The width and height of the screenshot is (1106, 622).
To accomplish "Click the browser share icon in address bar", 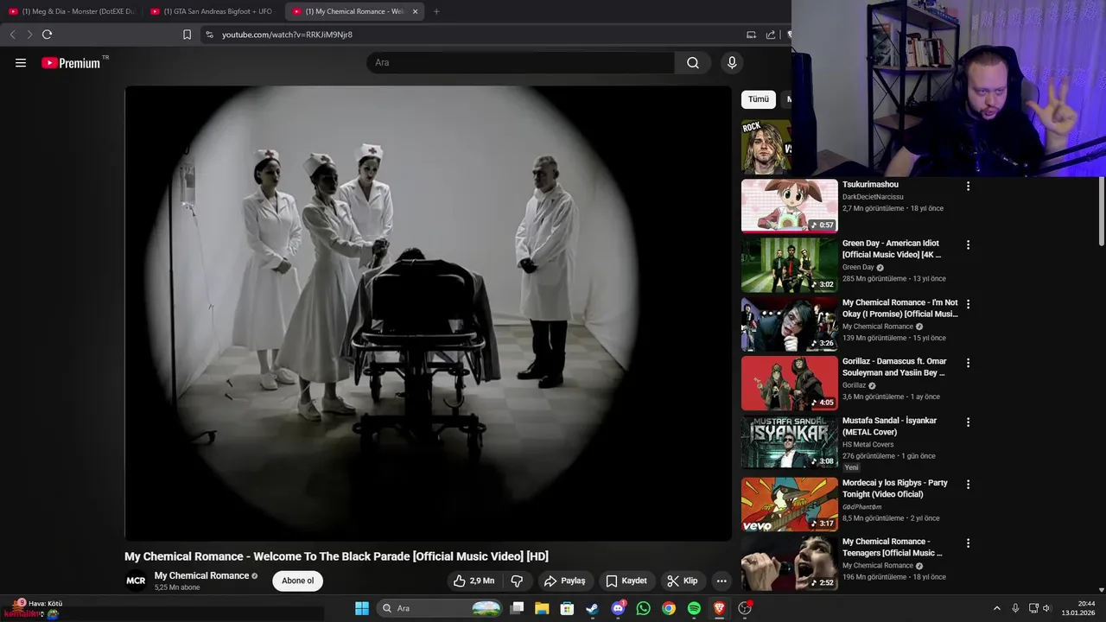I will (771, 35).
